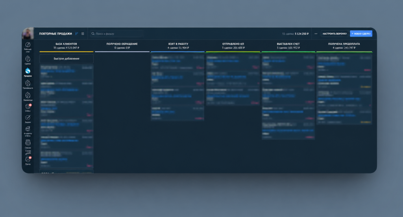Open first deal card in Выставлен счет
Viewport: 403px width, 217px height.
[x=288, y=62]
